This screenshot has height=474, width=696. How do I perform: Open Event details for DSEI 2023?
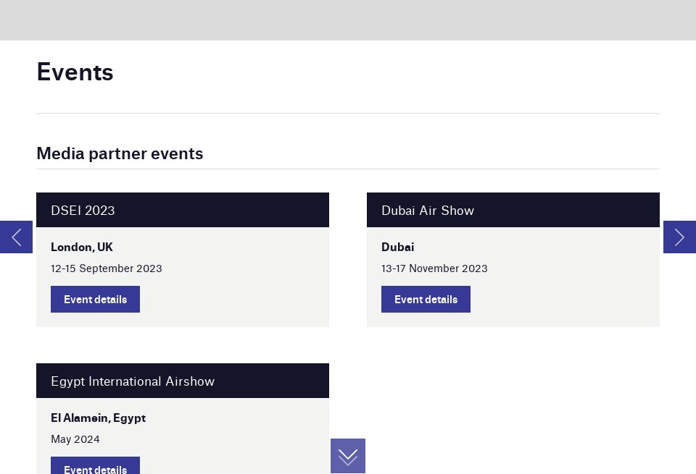pos(95,299)
